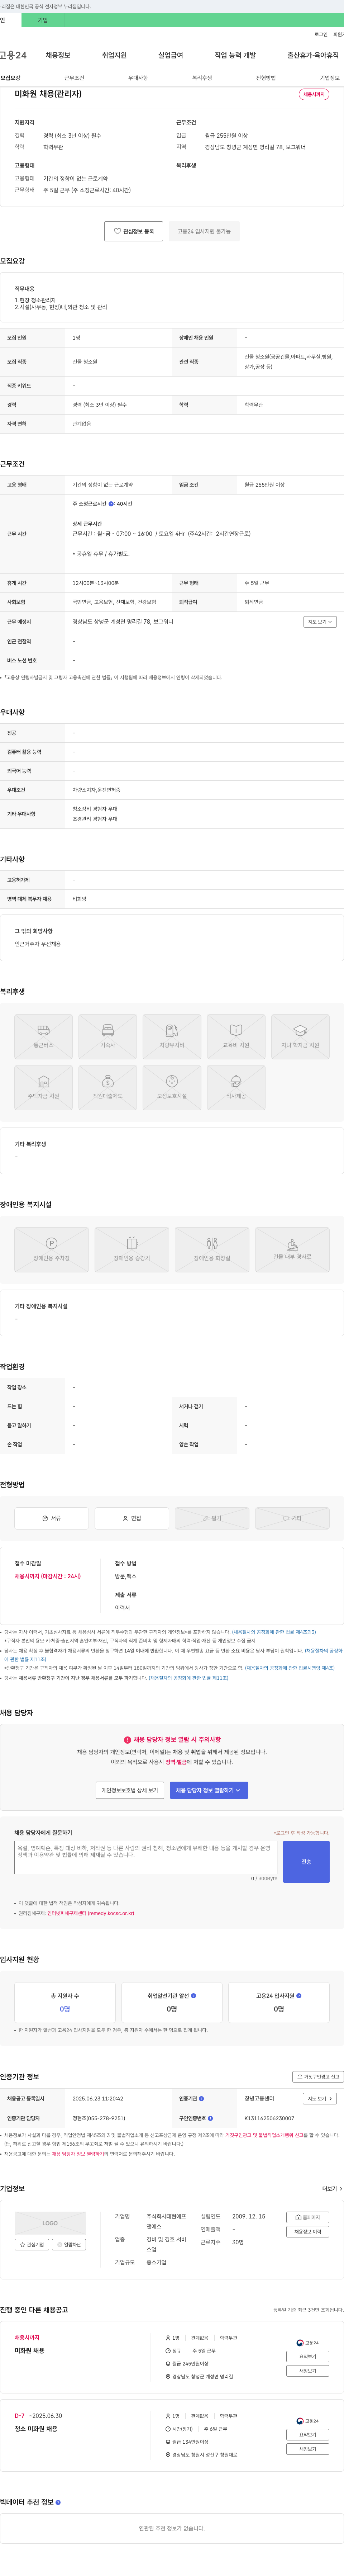Jump to 우대사항 section tab
Screen dimensions: 344x2576
(x=138, y=78)
